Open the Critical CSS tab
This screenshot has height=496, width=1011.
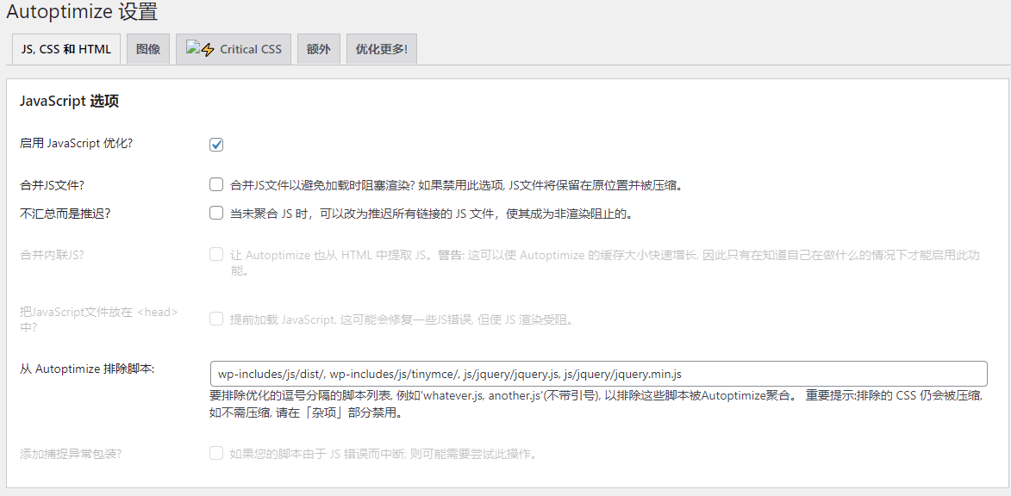pyautogui.click(x=234, y=49)
